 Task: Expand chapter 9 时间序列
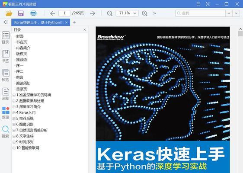click(x=14, y=142)
